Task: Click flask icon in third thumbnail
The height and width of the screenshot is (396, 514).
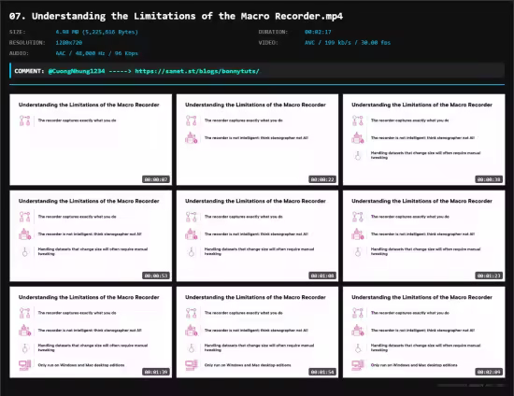Action: click(x=358, y=155)
